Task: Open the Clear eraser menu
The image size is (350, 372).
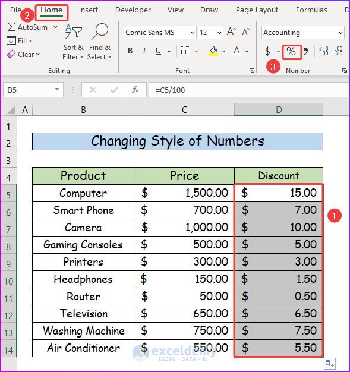Action: tap(23, 54)
